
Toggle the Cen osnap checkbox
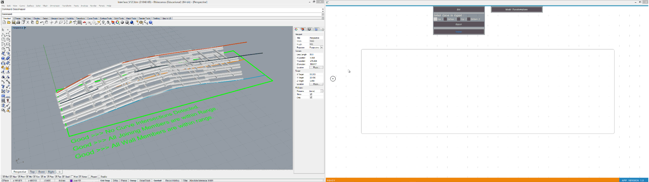tap(34, 177)
